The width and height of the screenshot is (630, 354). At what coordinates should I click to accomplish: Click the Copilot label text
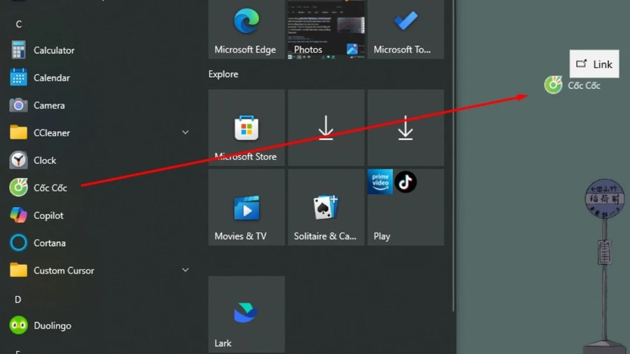(48, 215)
